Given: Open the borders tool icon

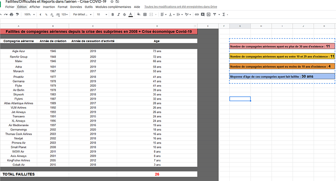Looking at the screenshot, I should pyautogui.click(x=145, y=14).
